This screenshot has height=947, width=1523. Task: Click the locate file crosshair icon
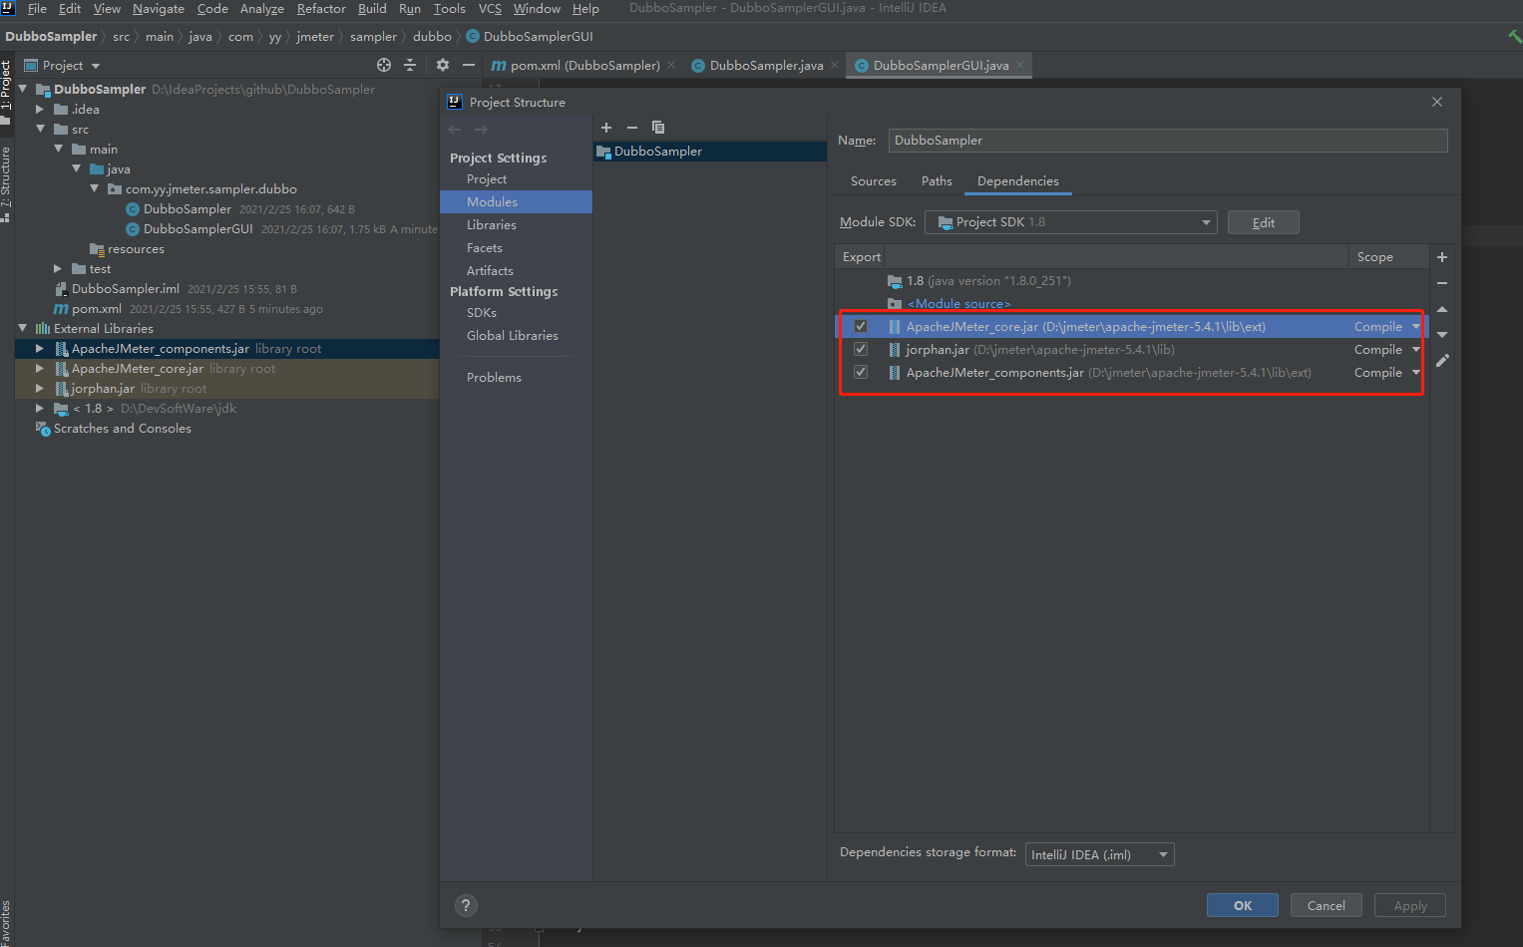pos(384,65)
